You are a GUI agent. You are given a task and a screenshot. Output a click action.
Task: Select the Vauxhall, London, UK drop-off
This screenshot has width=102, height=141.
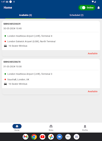point(18,80)
